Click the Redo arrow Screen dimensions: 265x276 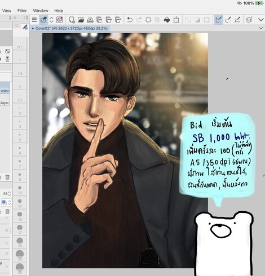coord(139,20)
